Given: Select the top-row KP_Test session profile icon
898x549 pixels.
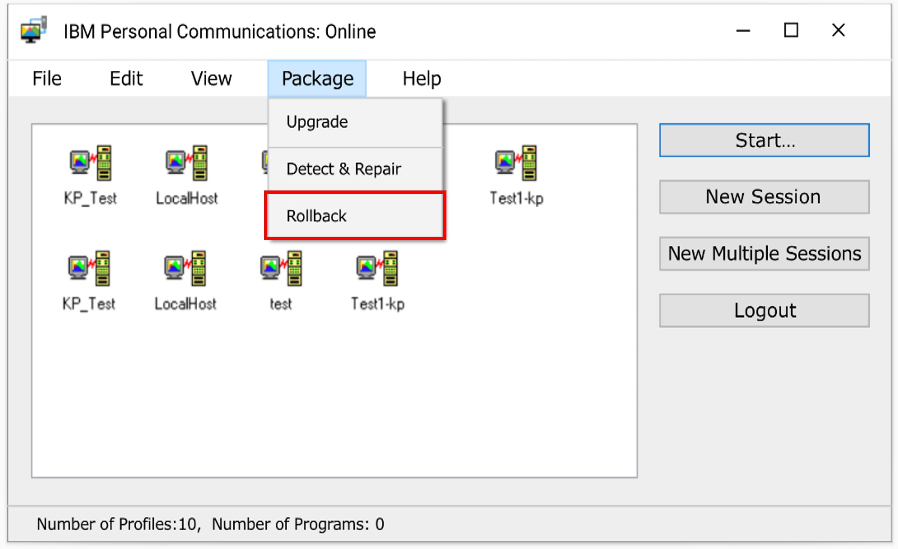Looking at the screenshot, I should tap(90, 163).
